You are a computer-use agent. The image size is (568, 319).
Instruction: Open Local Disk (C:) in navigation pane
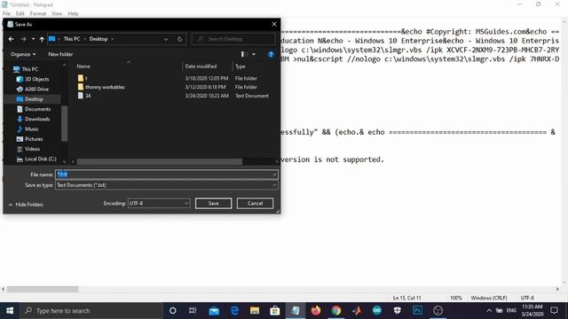[x=36, y=159]
